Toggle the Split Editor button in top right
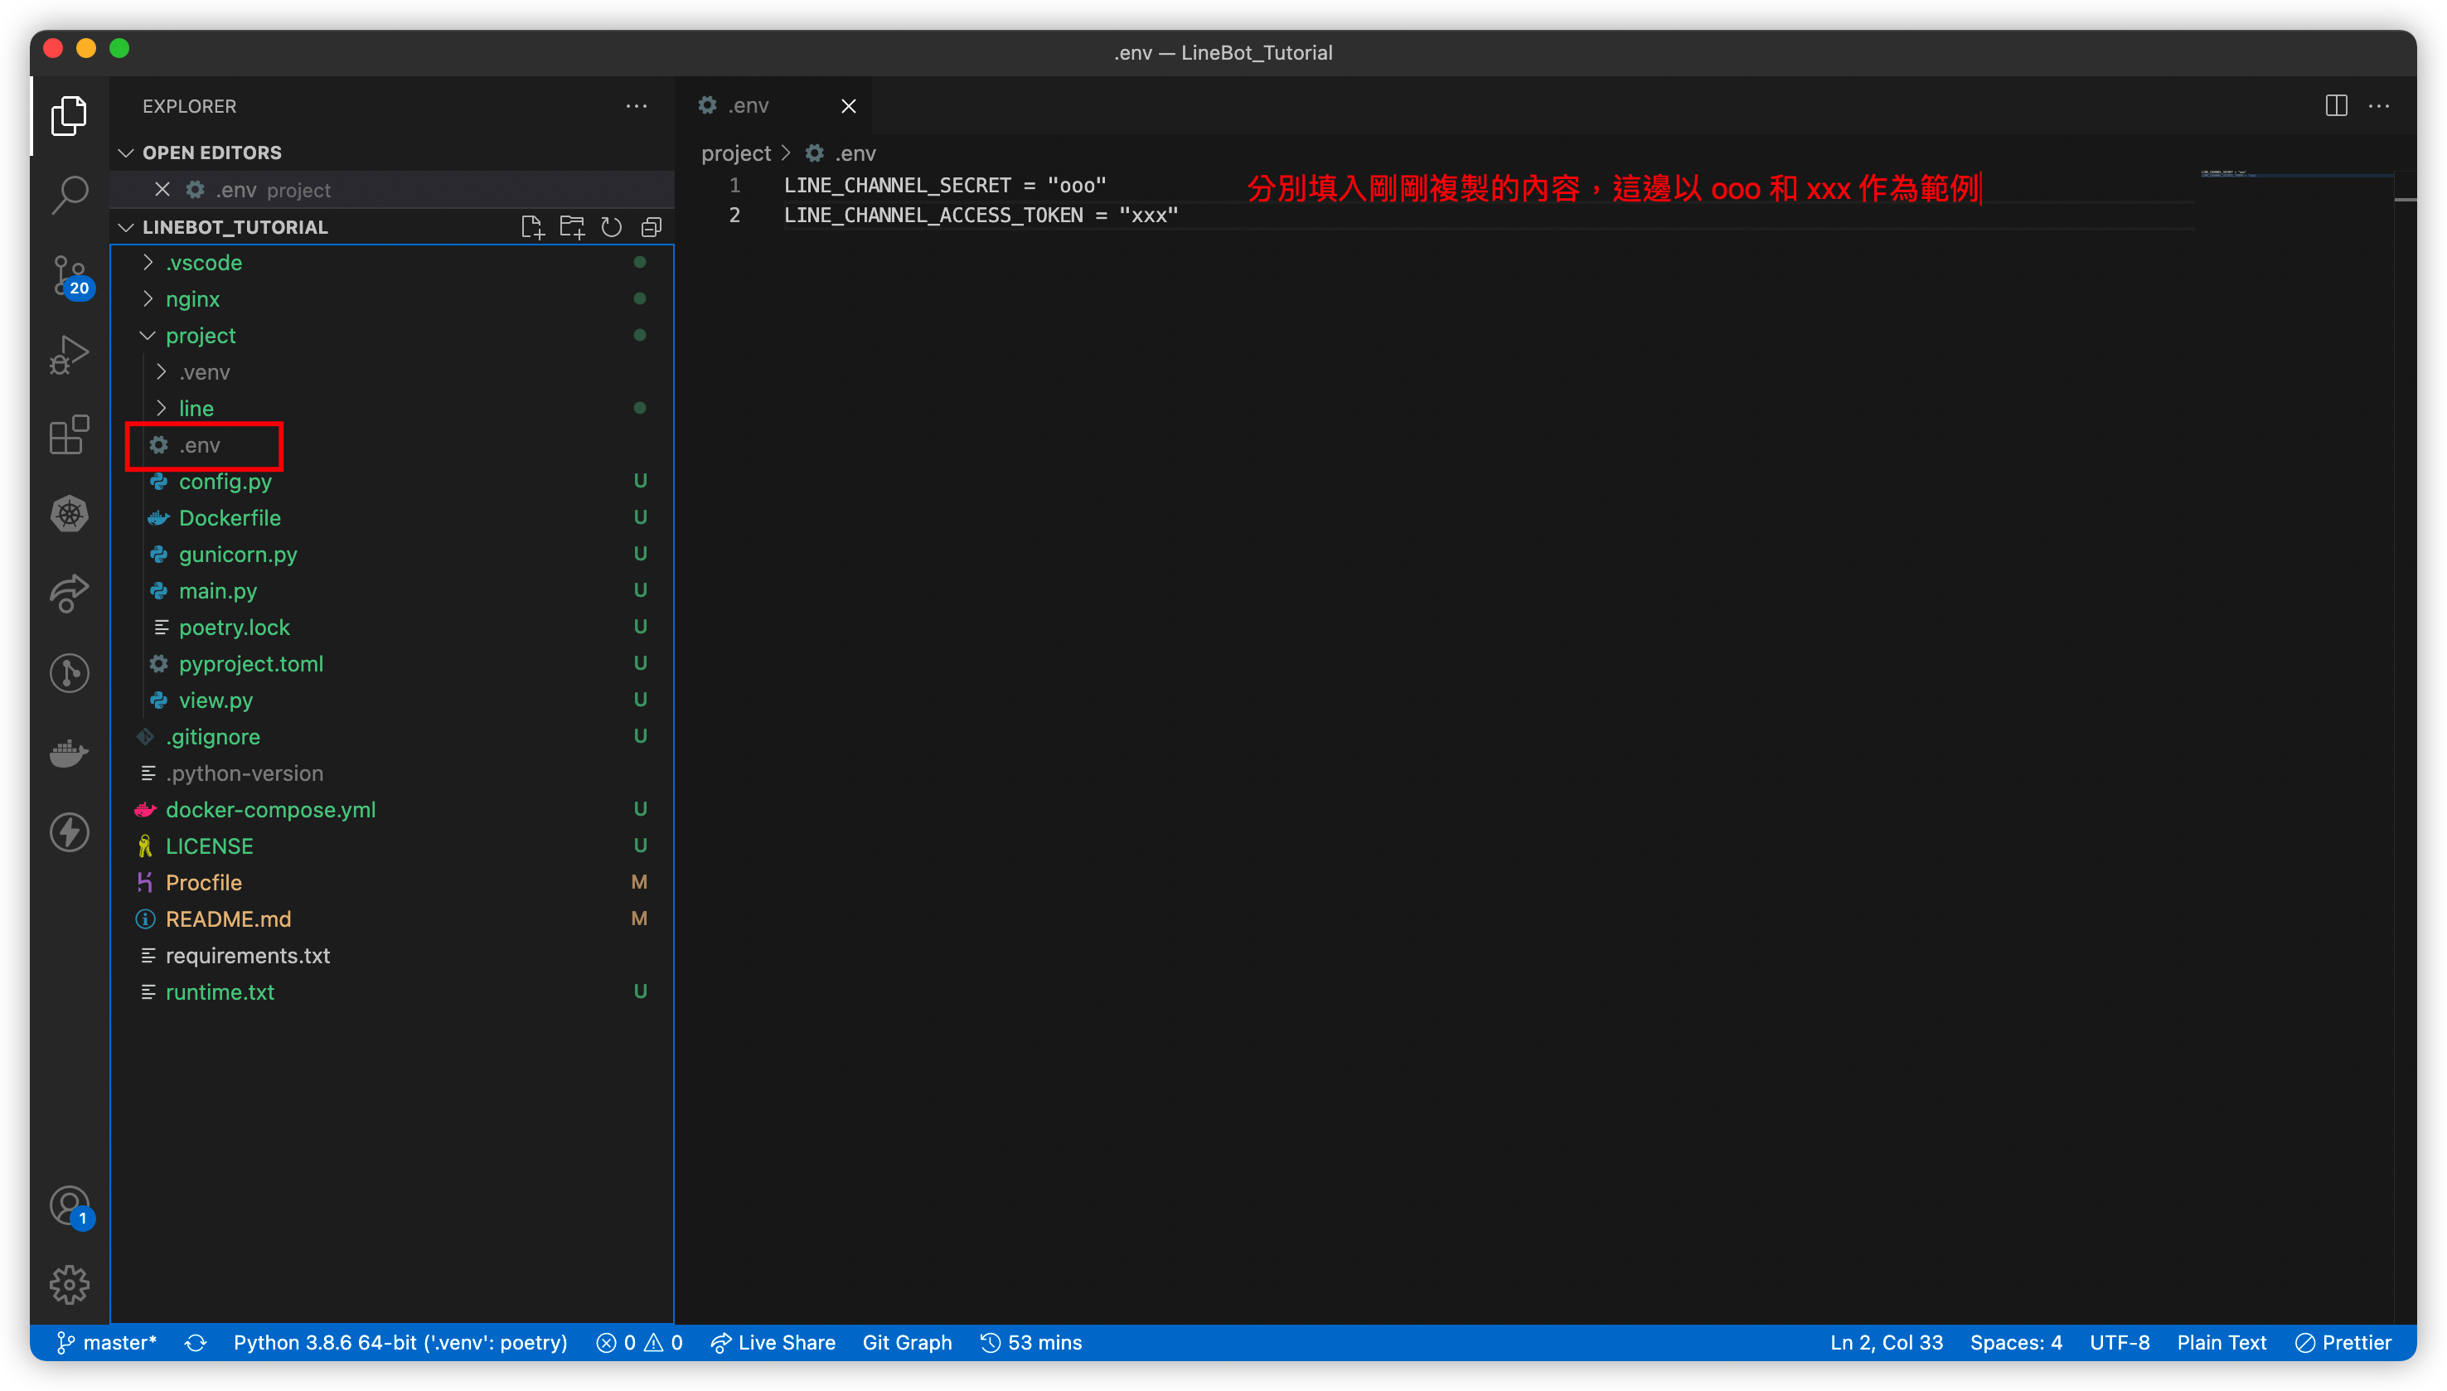 pyautogui.click(x=2336, y=104)
